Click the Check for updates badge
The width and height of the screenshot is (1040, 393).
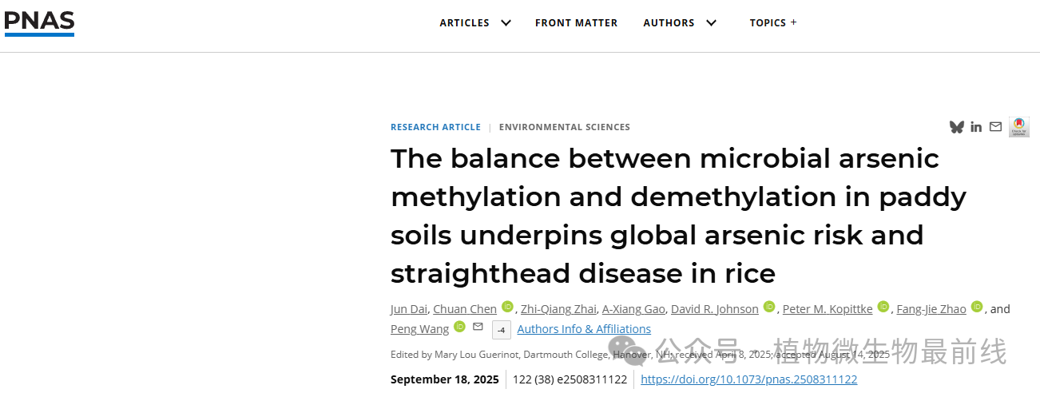click(x=1019, y=127)
